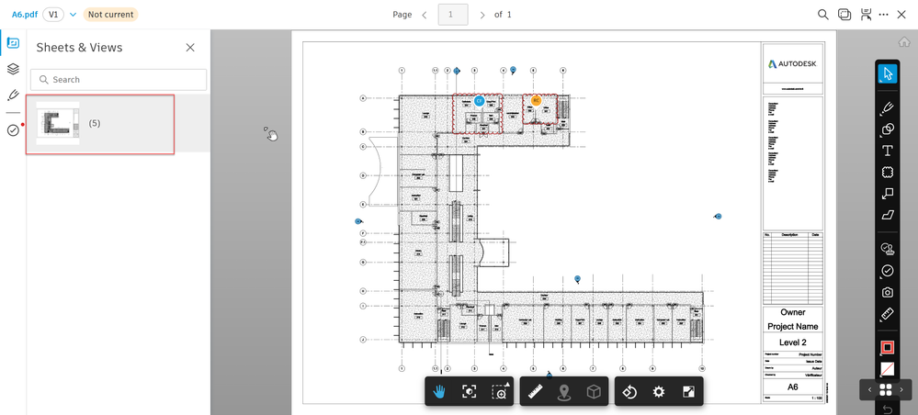
Task: Go to next page arrow
Action: pos(482,15)
